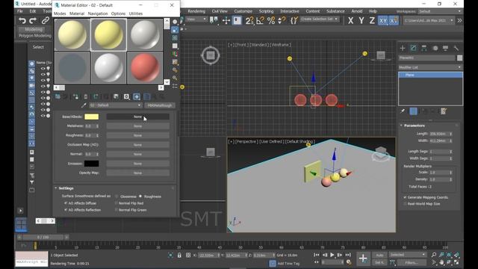Toggle the Spinner Snap icon

coord(282,20)
